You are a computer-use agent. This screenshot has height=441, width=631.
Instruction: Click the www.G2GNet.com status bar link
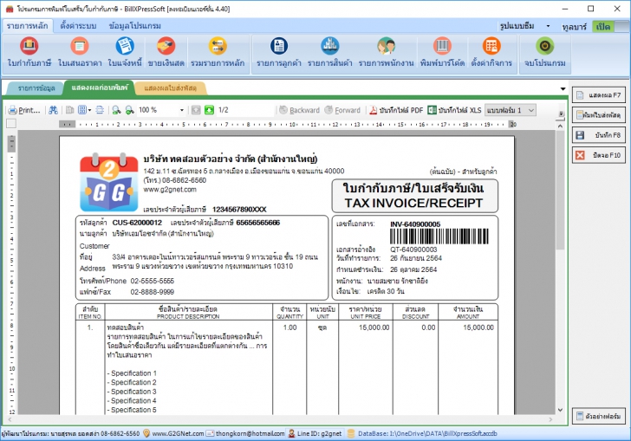tap(178, 433)
